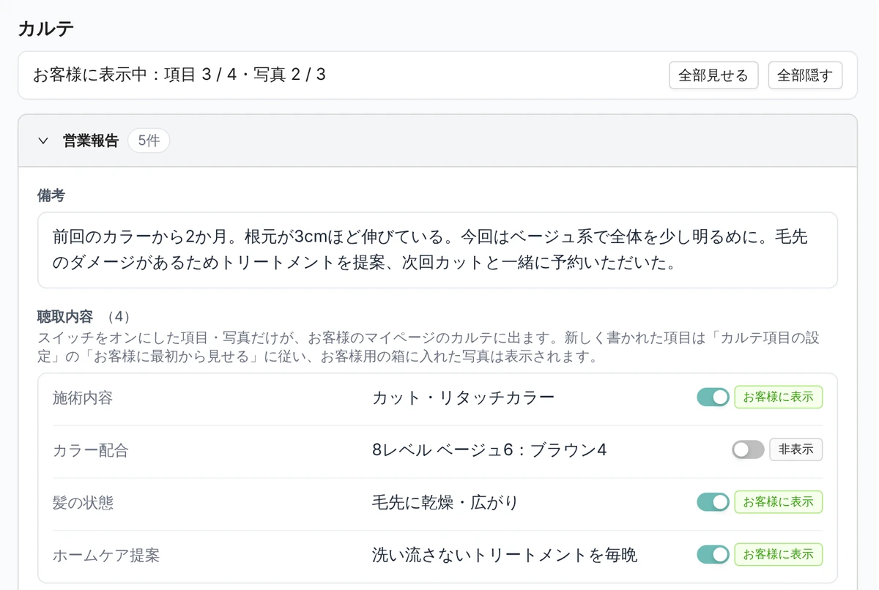879x590 pixels.
Task: Select 洗い流さないトリートメントを毎晩 value
Action: tap(505, 556)
